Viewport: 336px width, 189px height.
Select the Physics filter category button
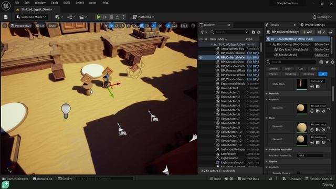tap(274, 74)
